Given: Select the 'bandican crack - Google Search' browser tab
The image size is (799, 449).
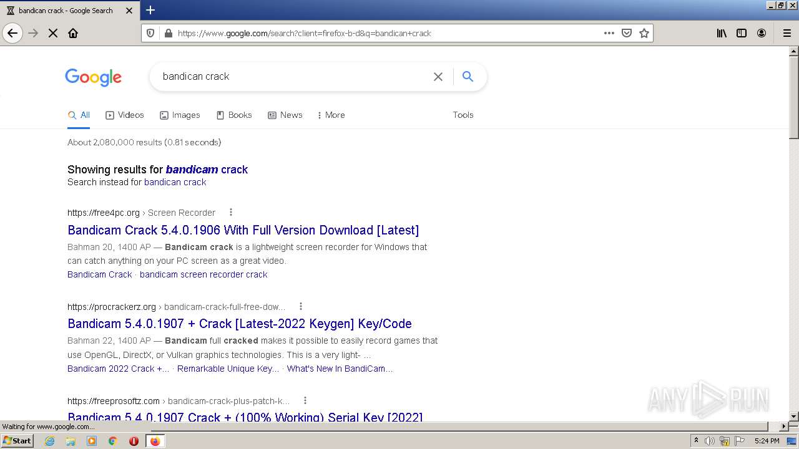Looking at the screenshot, I should [x=69, y=10].
